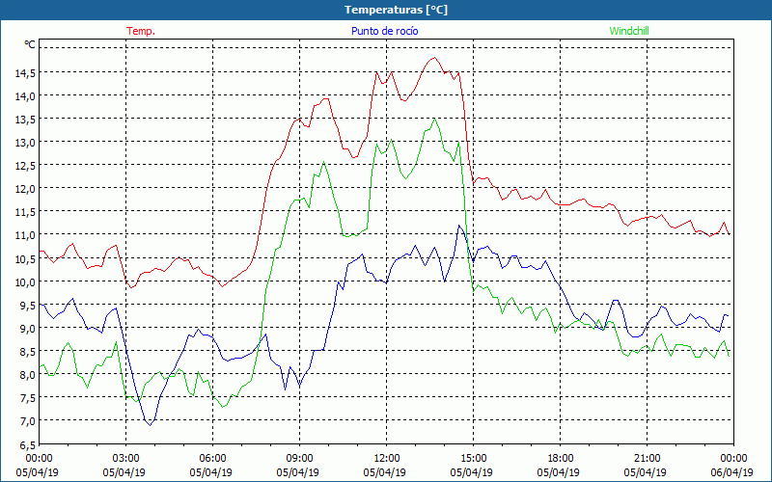Viewport: 772px width, 482px height.
Task: Click the 8,5 y-axis value
Action: (27, 351)
